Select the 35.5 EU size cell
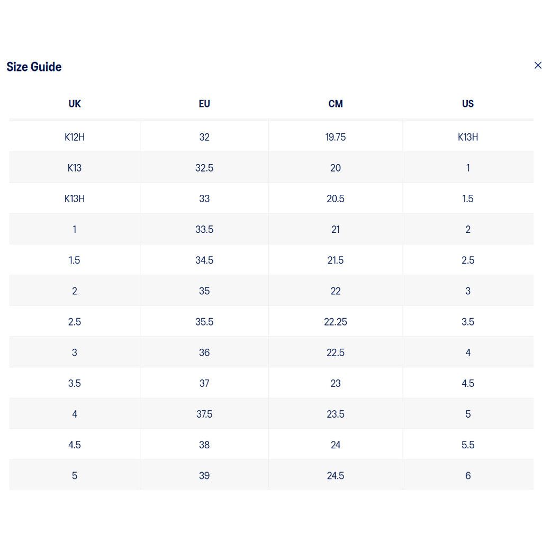This screenshot has width=542, height=542. pos(204,321)
